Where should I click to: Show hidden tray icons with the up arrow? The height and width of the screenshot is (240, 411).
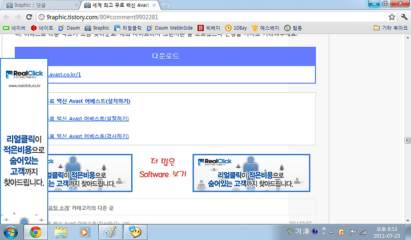tap(332, 232)
